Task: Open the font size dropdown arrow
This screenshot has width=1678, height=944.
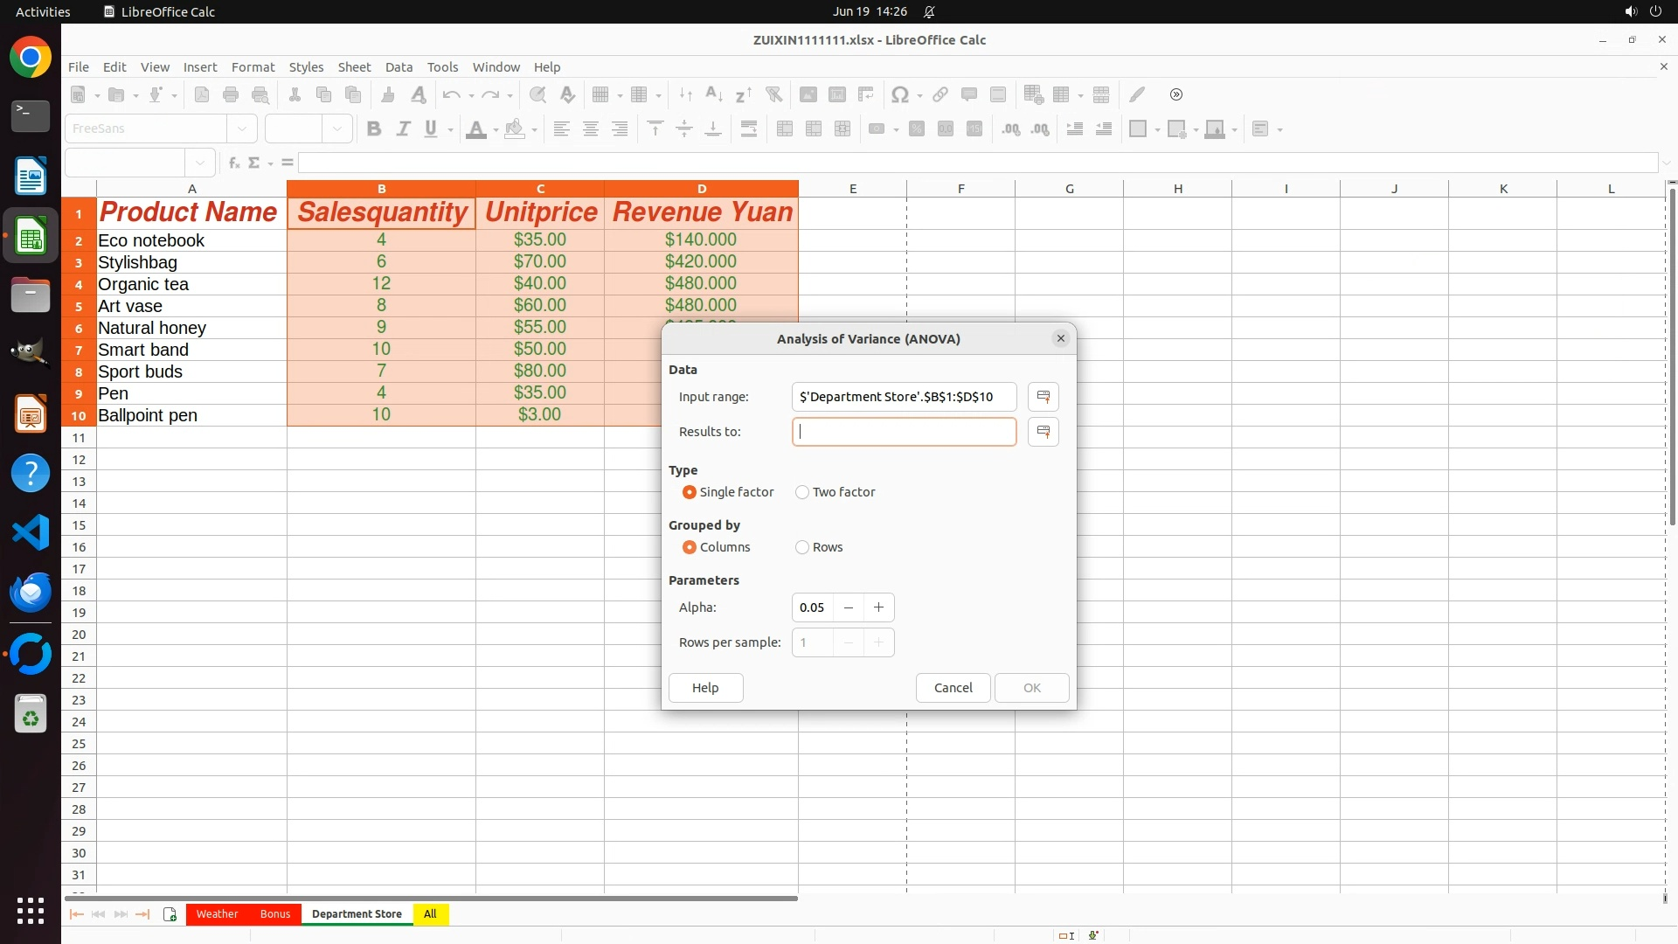Action: [x=336, y=129]
